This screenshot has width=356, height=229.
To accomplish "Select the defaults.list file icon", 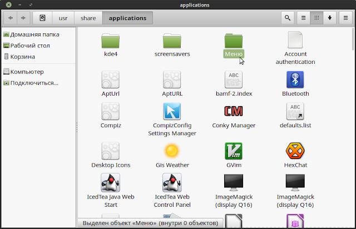I will click(x=295, y=111).
